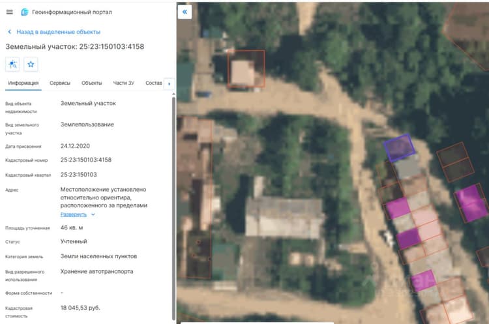The width and height of the screenshot is (489, 324).
Task: Switch to the Информация tab
Action: click(x=23, y=83)
